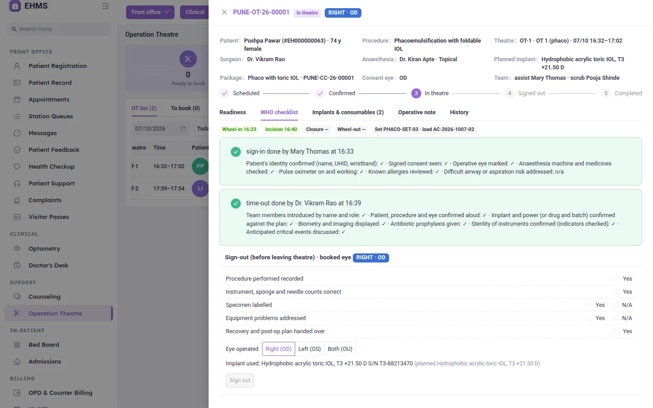Go to Appointments in sidebar
The height and width of the screenshot is (408, 653).
(49, 99)
